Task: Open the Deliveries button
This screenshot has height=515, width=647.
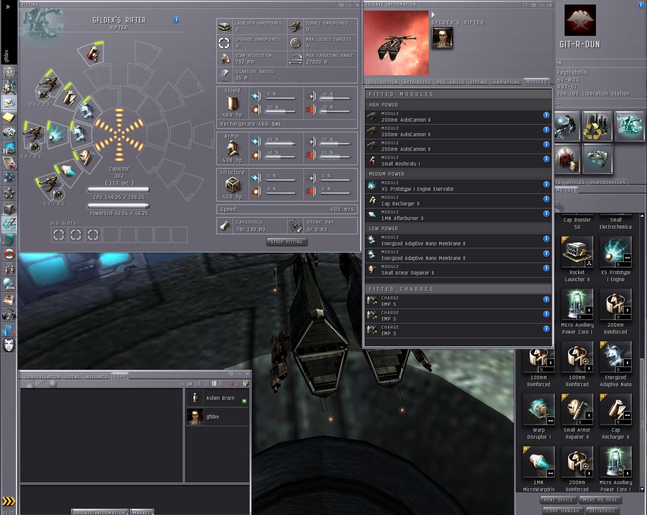Action: [602, 510]
